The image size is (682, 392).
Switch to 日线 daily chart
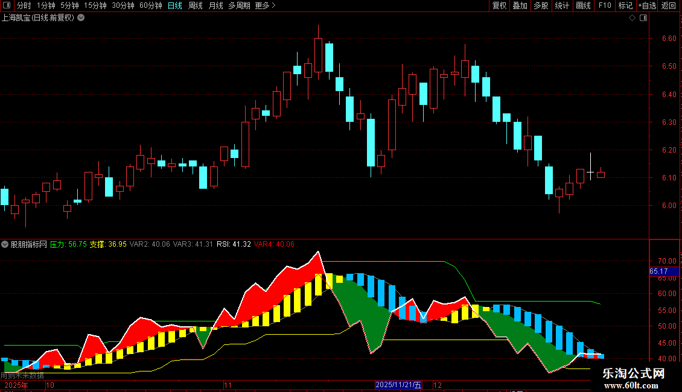tap(175, 5)
